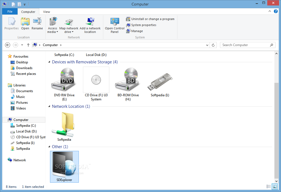Viewport: 281px width, 192px height.
Task: Select the Softpedia network location folder
Action: point(64,126)
